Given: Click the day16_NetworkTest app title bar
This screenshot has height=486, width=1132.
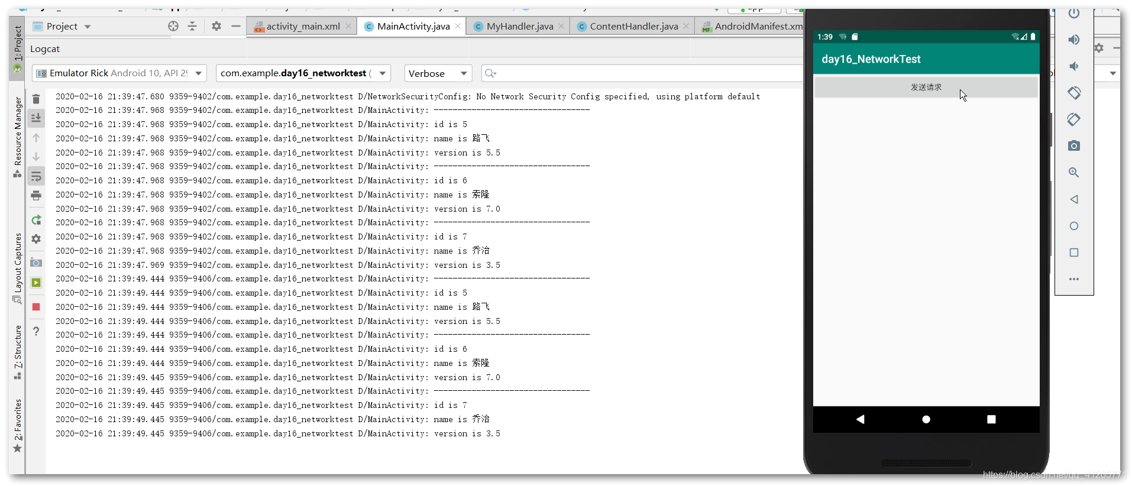Looking at the screenshot, I should [926, 59].
